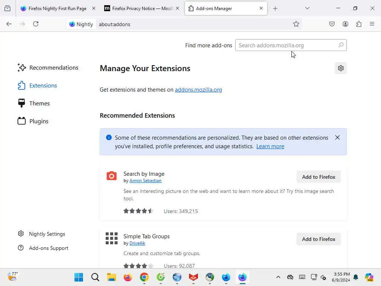Click the Simple Tab Groups extension title
The image size is (381, 286).
[x=147, y=236]
